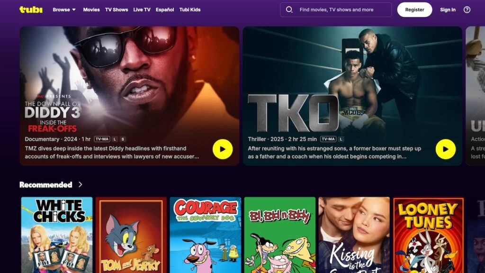The height and width of the screenshot is (273, 485).
Task: Open the Looney Tunes poster
Action: coord(428,235)
